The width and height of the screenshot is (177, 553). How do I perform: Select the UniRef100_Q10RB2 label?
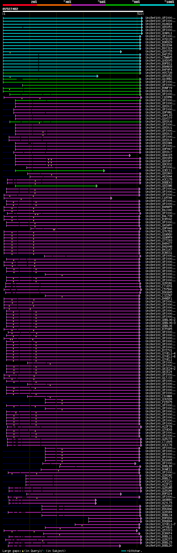[159, 79]
